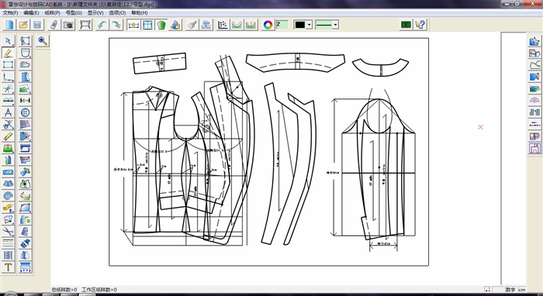Click the camera icon in the top toolbar
543x296 pixels.
pyautogui.click(x=68, y=25)
